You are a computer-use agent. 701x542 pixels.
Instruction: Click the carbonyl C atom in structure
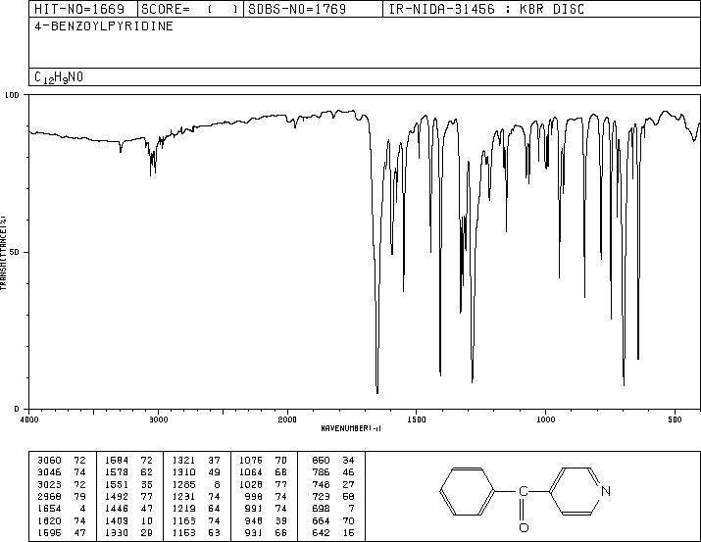tap(524, 491)
